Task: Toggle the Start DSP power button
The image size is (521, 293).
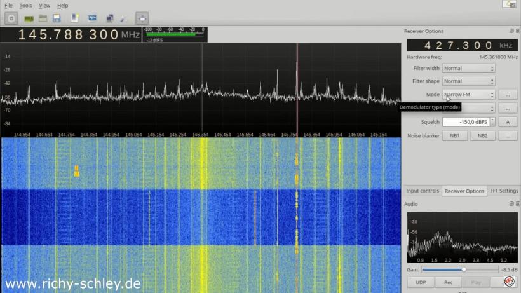Action: click(x=11, y=18)
